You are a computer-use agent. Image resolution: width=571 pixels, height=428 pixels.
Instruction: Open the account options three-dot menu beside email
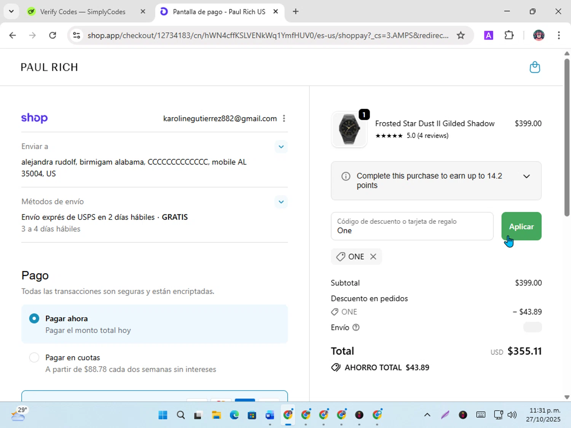(284, 119)
